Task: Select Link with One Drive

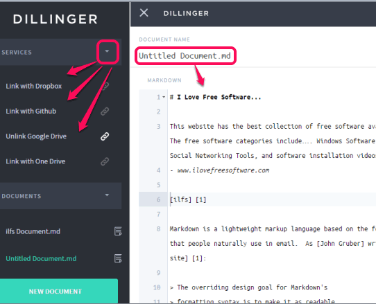Action: pos(35,161)
